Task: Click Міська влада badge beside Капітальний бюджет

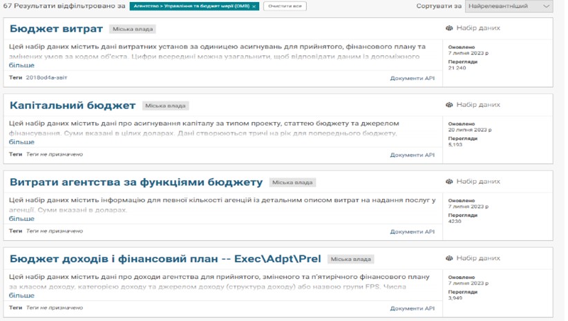Action: point(165,106)
